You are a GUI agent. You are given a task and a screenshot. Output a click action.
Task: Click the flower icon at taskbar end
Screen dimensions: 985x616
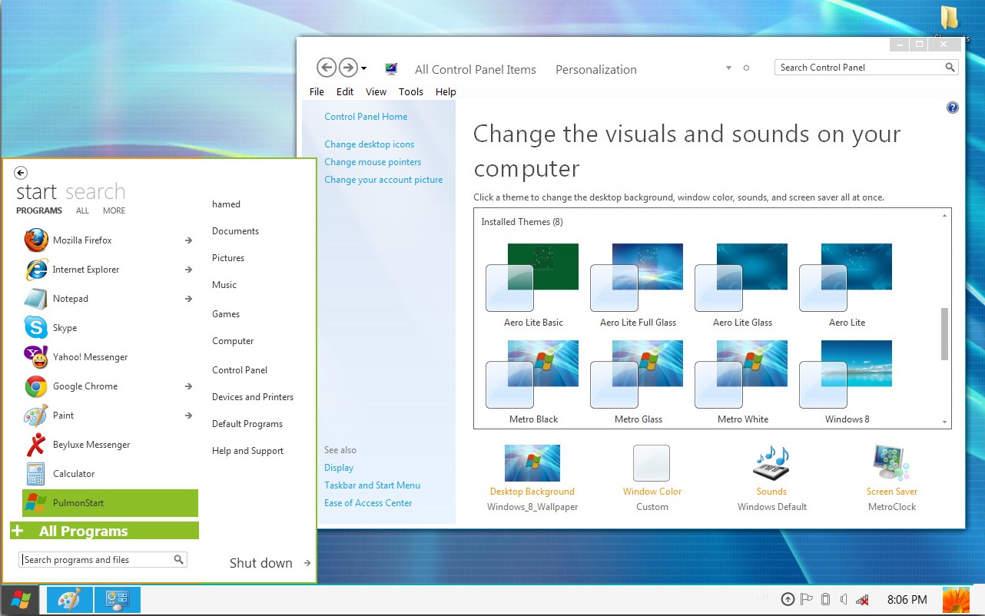(x=956, y=600)
